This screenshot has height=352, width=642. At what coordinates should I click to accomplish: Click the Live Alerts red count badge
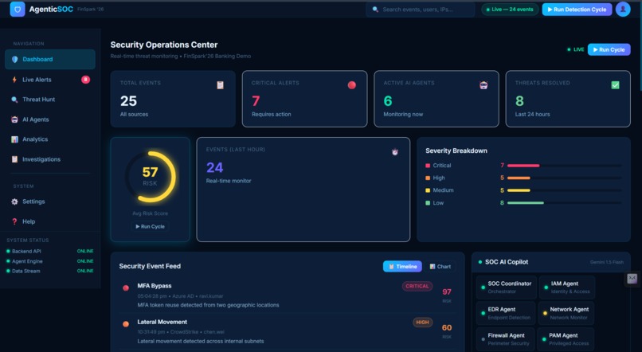click(85, 80)
